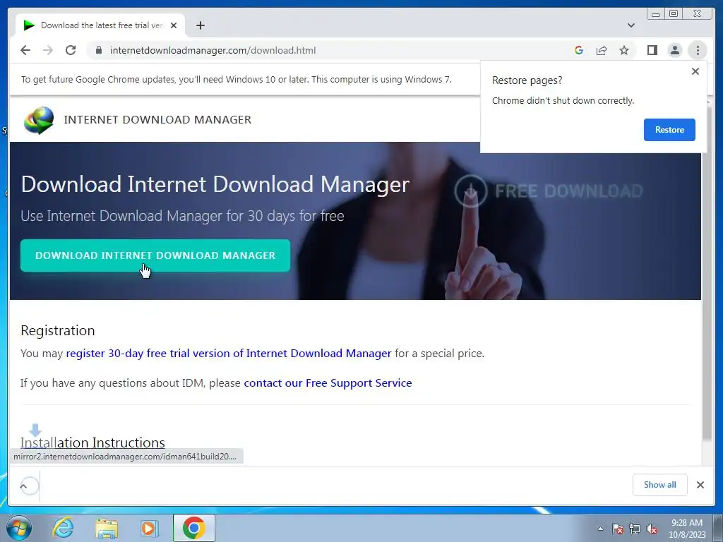This screenshot has width=723, height=542.
Task: Share this page using the share icon
Action: click(602, 50)
